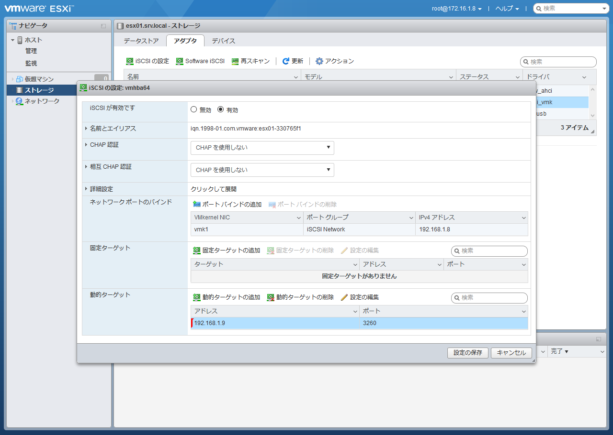The width and height of the screenshot is (613, 435).
Task: Expand the name and alias section
Action: point(86,128)
